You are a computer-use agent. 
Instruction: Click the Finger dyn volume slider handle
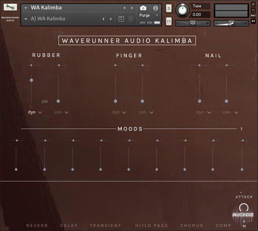coord(115,101)
